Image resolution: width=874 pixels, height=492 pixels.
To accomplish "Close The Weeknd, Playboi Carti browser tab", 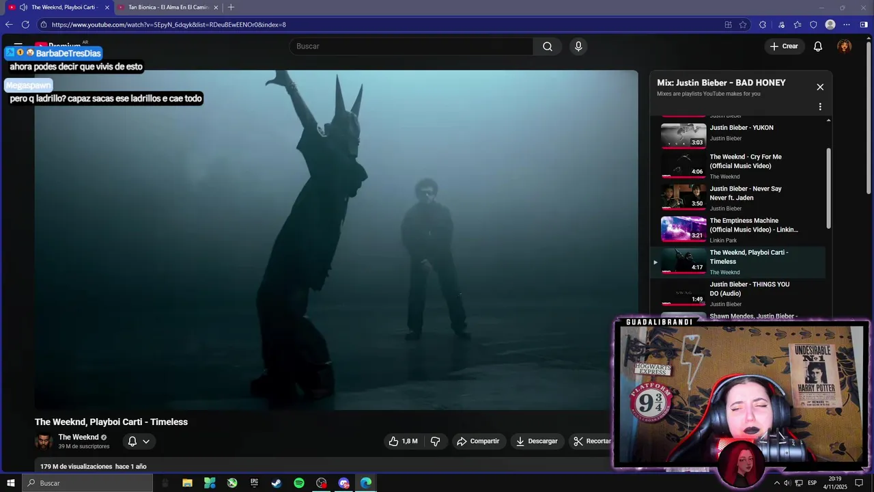I will click(x=107, y=8).
